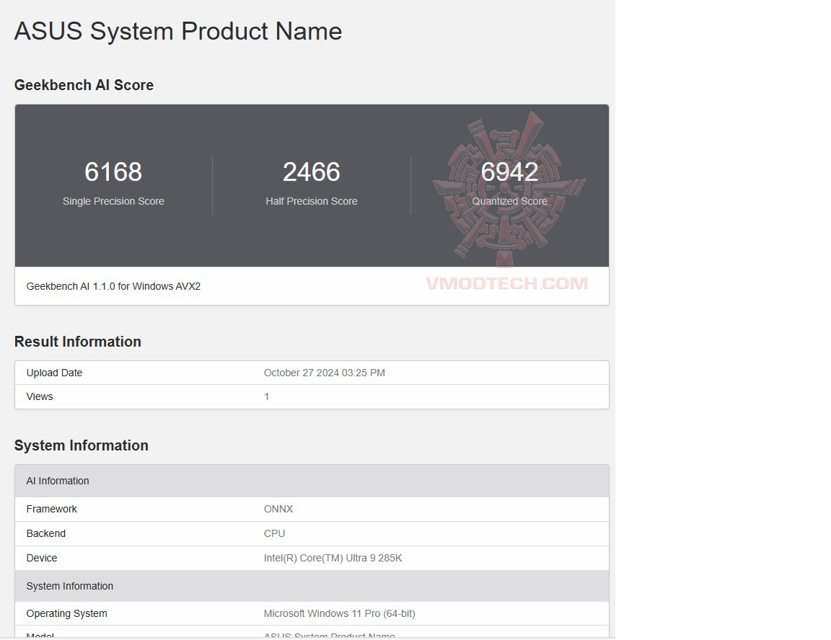Image resolution: width=831 pixels, height=640 pixels.
Task: Click the Views count value 1
Action: click(267, 396)
